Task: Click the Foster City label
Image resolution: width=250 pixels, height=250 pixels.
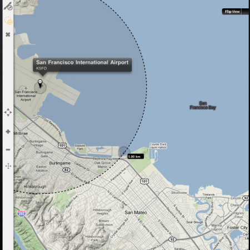Action: [x=237, y=228]
